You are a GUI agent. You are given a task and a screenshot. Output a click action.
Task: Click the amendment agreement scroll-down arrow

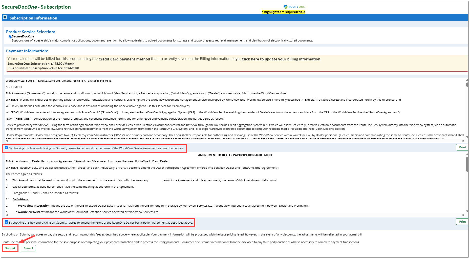(x=467, y=211)
